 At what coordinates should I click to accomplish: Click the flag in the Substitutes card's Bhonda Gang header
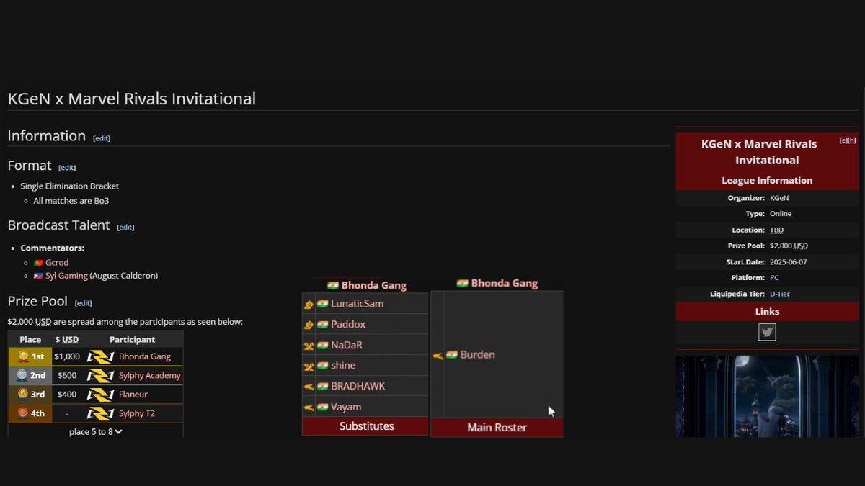[x=333, y=286]
